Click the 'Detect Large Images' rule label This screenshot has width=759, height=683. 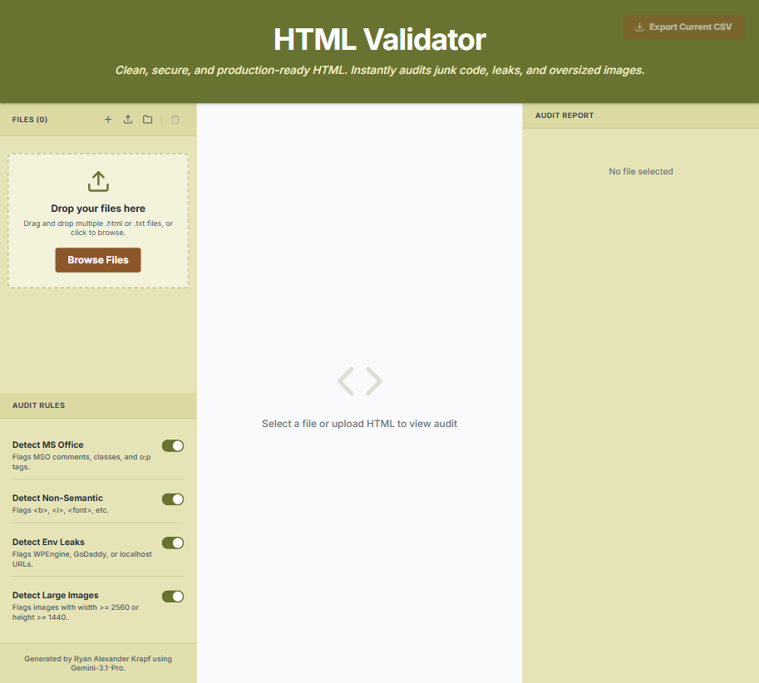click(55, 595)
